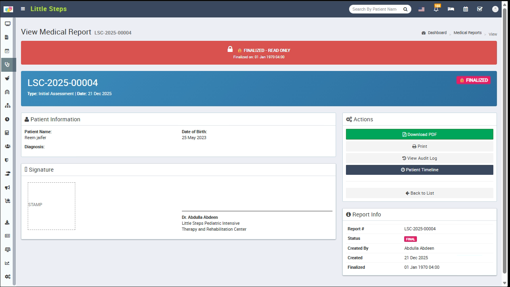
Task: Open the Patient Timeline
Action: tap(419, 170)
